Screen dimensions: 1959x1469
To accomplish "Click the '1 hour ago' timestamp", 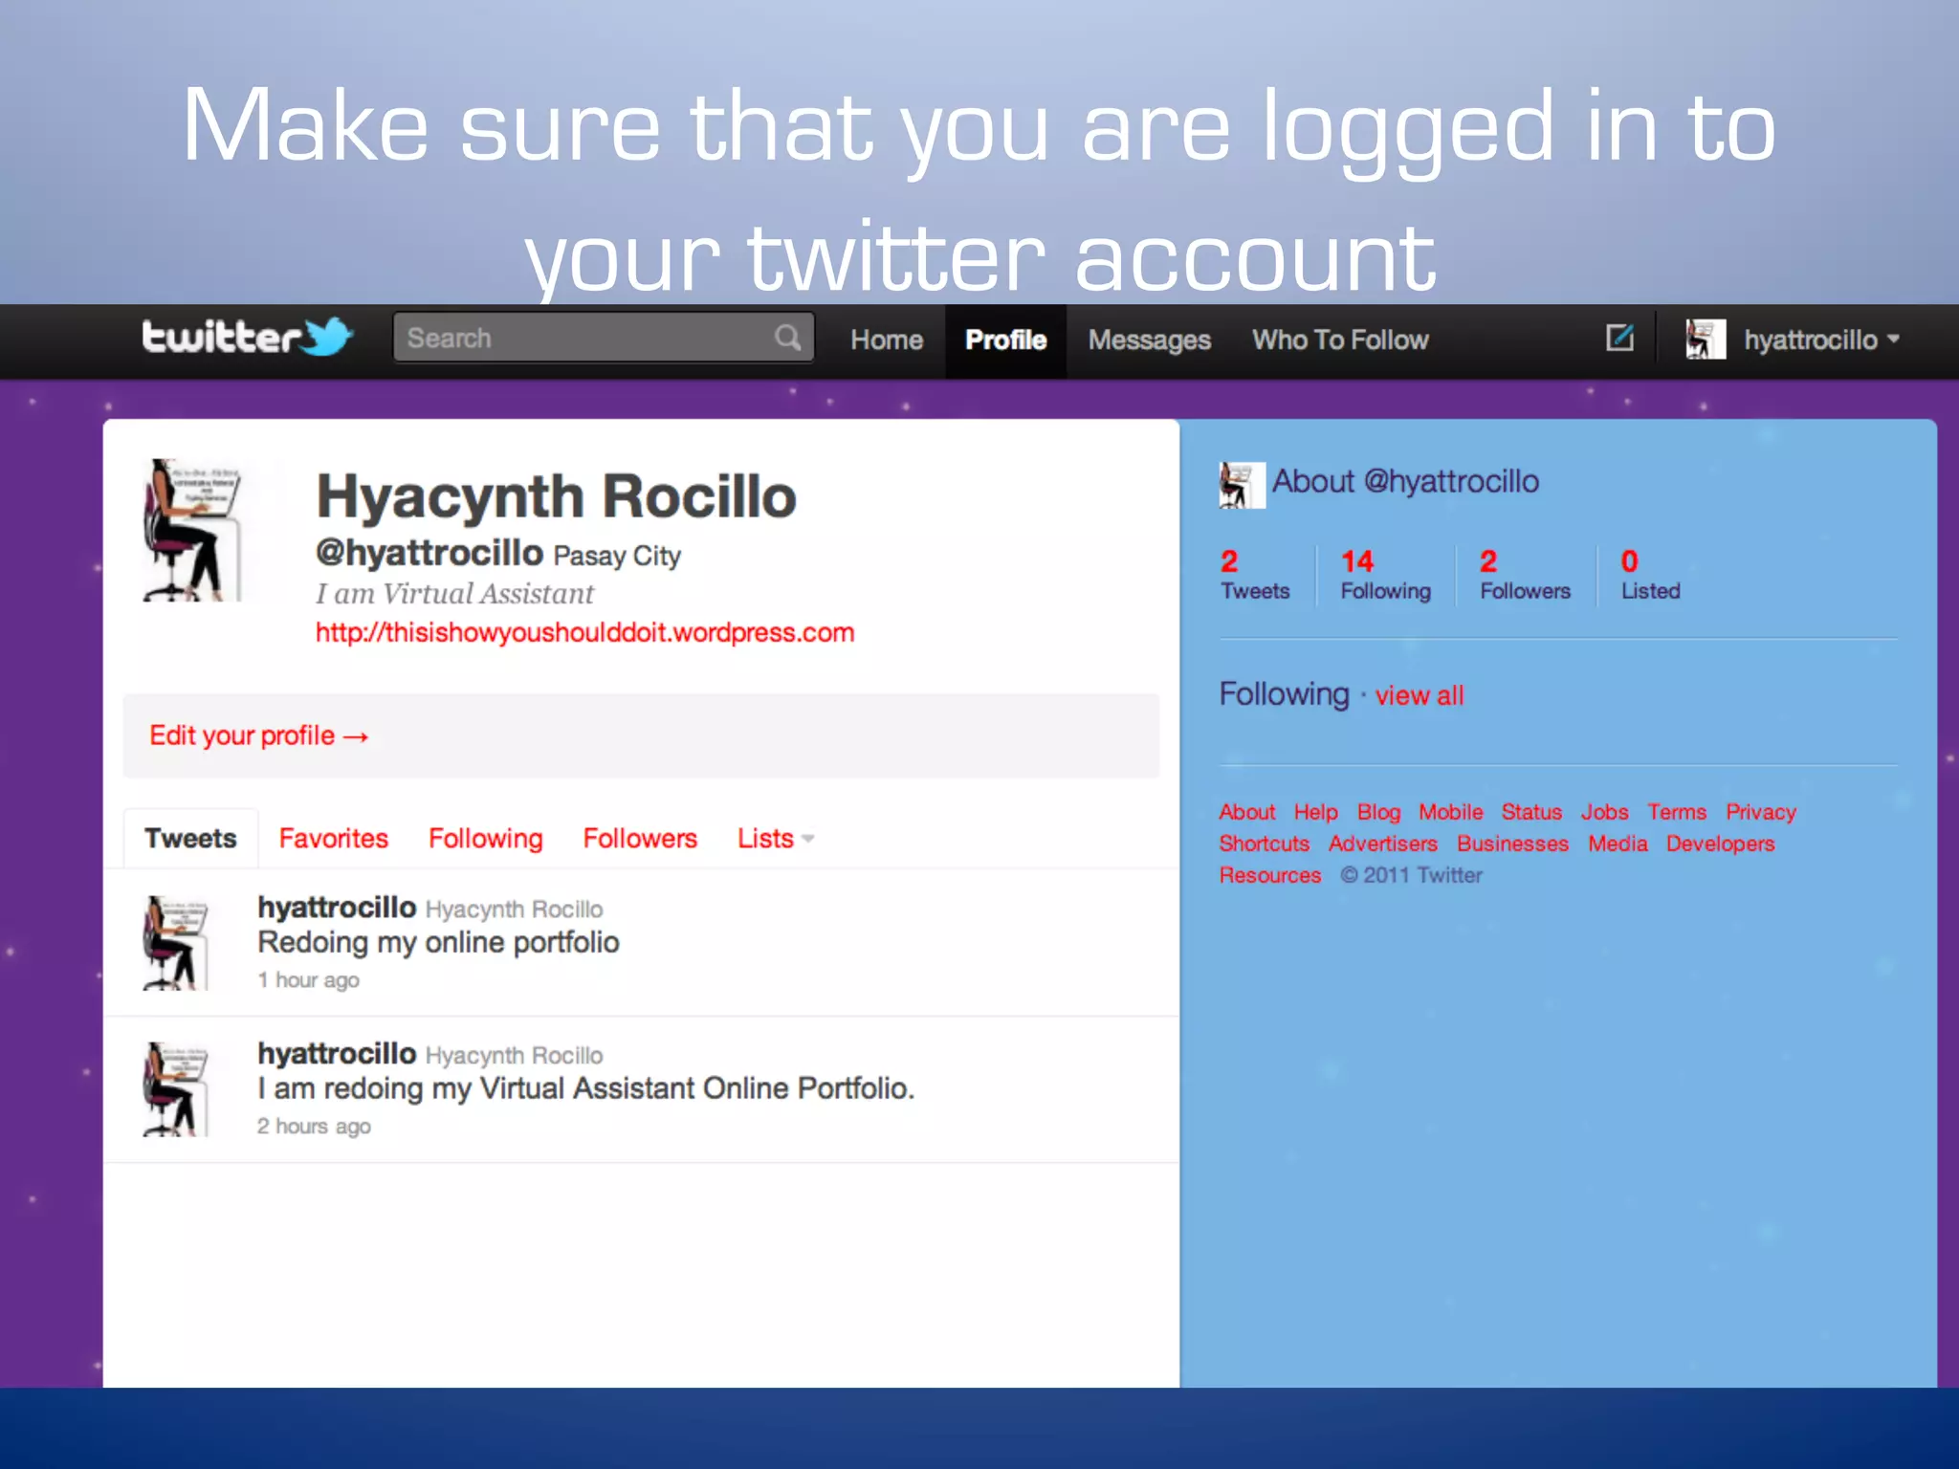I will (308, 980).
